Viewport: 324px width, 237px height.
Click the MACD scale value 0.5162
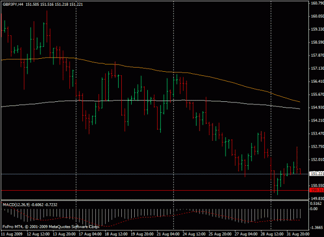(x=316, y=203)
